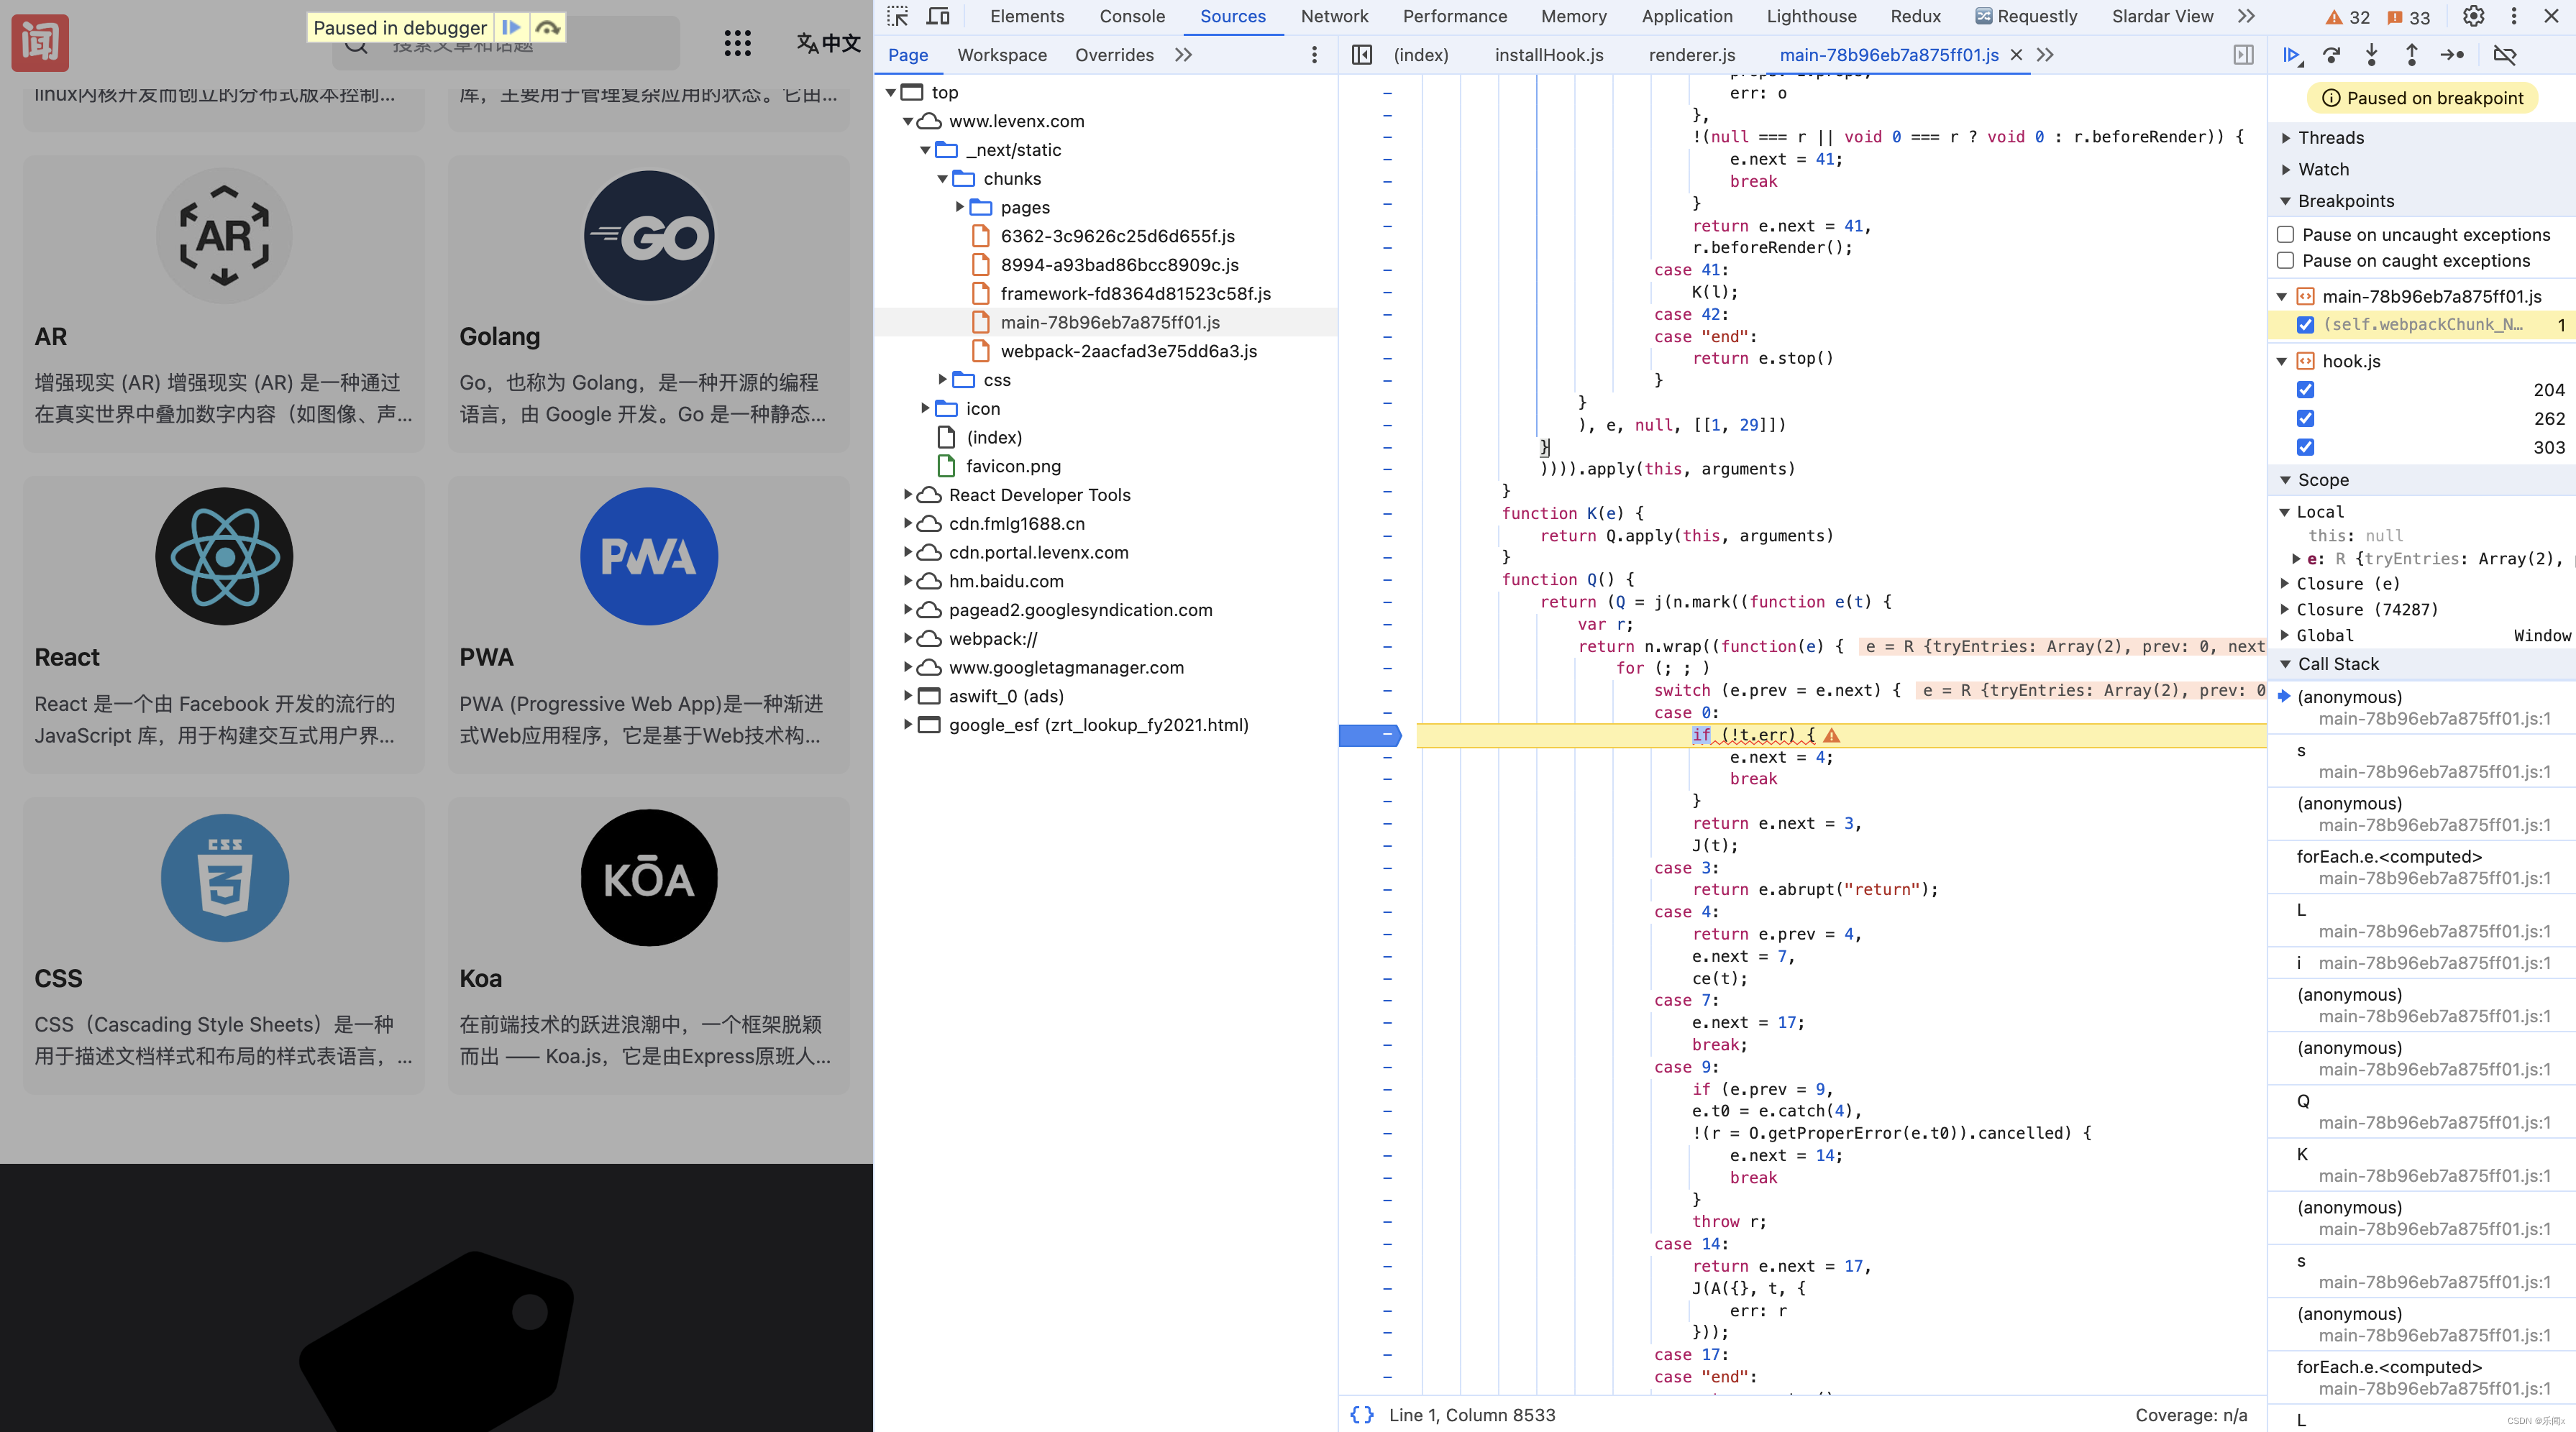Viewport: 2576px width, 1432px height.
Task: Open the Performance panel
Action: 1454,16
